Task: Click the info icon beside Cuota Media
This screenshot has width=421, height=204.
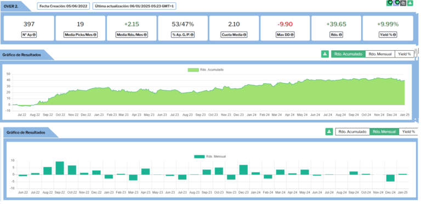Action: (x=245, y=35)
